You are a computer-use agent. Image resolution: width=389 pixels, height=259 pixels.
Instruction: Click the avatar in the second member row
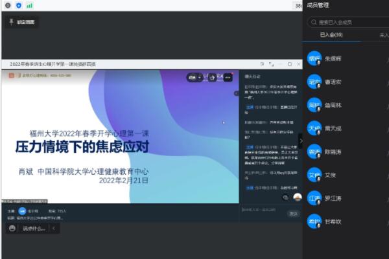[314, 82]
